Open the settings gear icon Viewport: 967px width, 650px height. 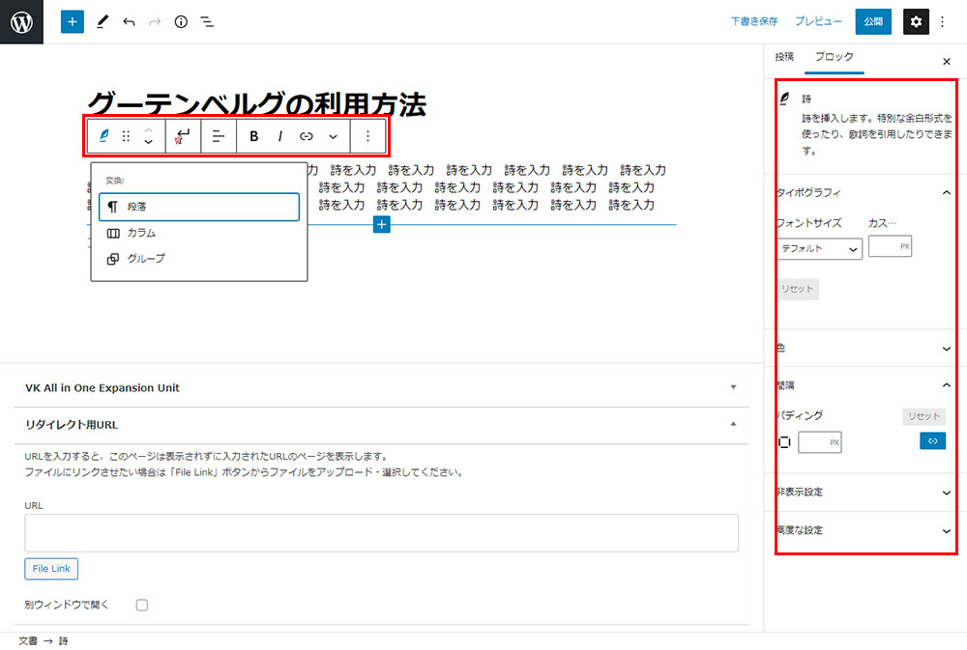916,21
